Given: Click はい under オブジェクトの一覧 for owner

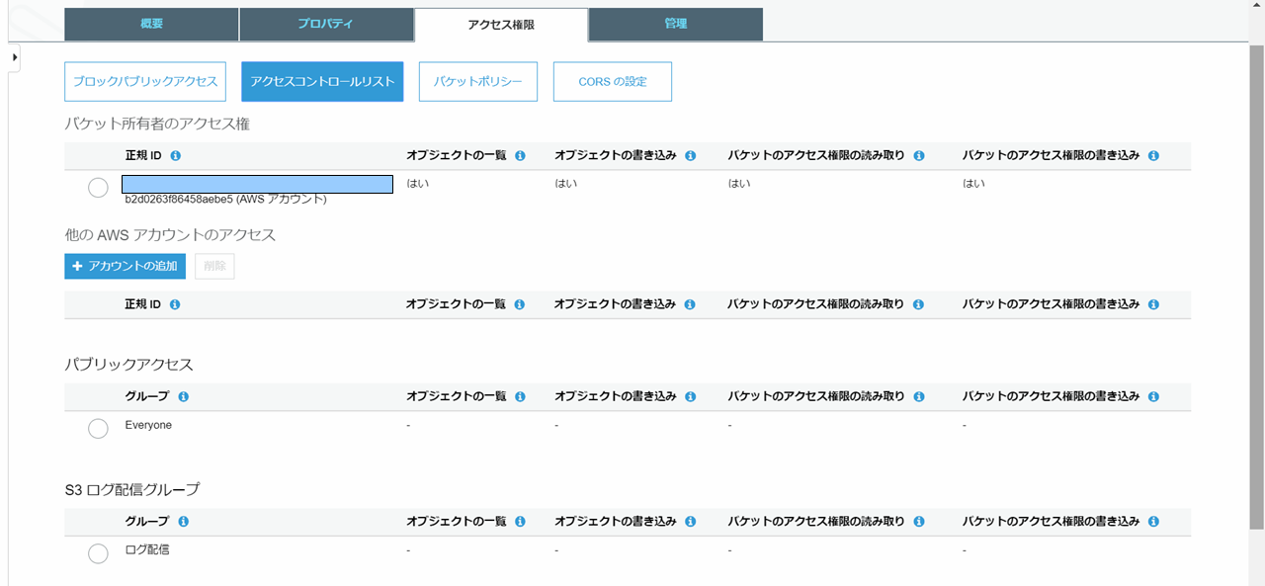Looking at the screenshot, I should [x=417, y=184].
